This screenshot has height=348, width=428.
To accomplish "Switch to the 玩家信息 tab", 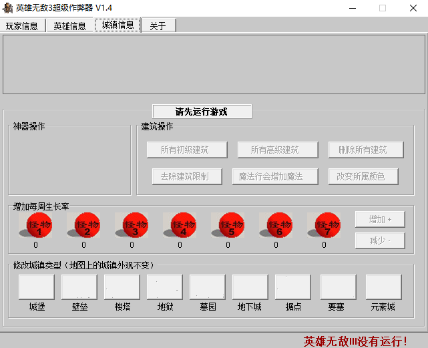I will pos(23,26).
